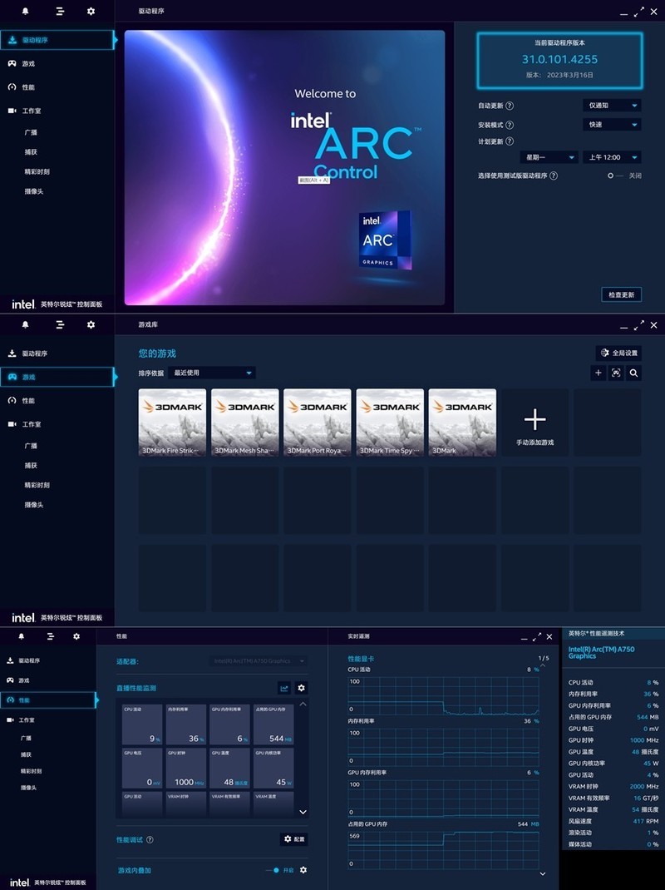Select 捕获 in the Games library window sidebar
This screenshot has width=665, height=890.
[31, 466]
